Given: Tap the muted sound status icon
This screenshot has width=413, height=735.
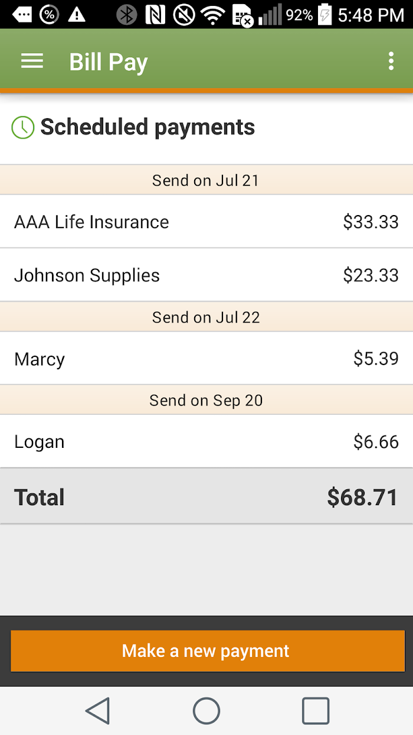Looking at the screenshot, I should 184,14.
